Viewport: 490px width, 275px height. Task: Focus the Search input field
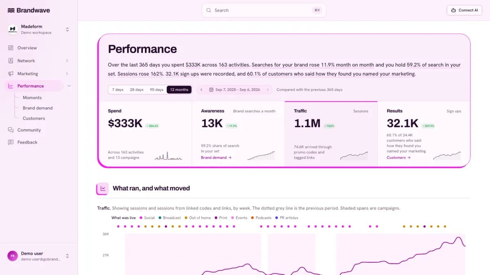(x=264, y=10)
